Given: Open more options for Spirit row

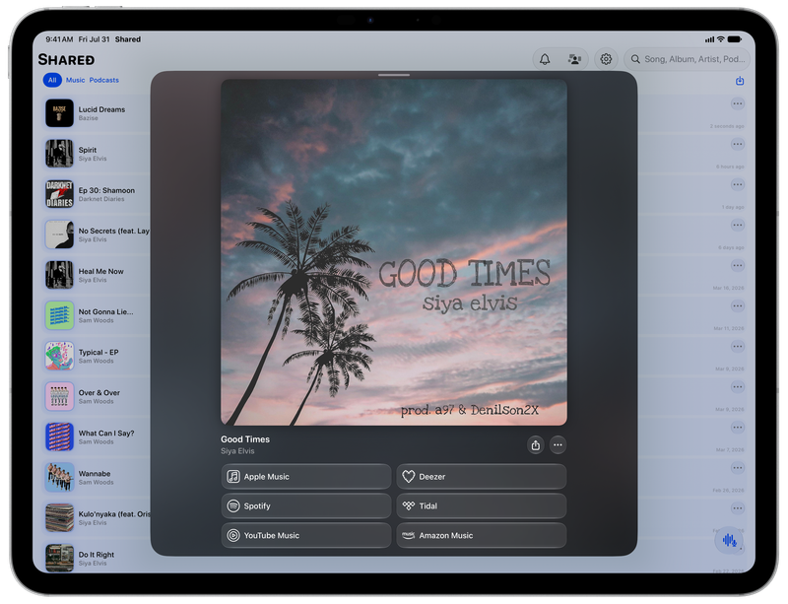Looking at the screenshot, I should click(737, 144).
